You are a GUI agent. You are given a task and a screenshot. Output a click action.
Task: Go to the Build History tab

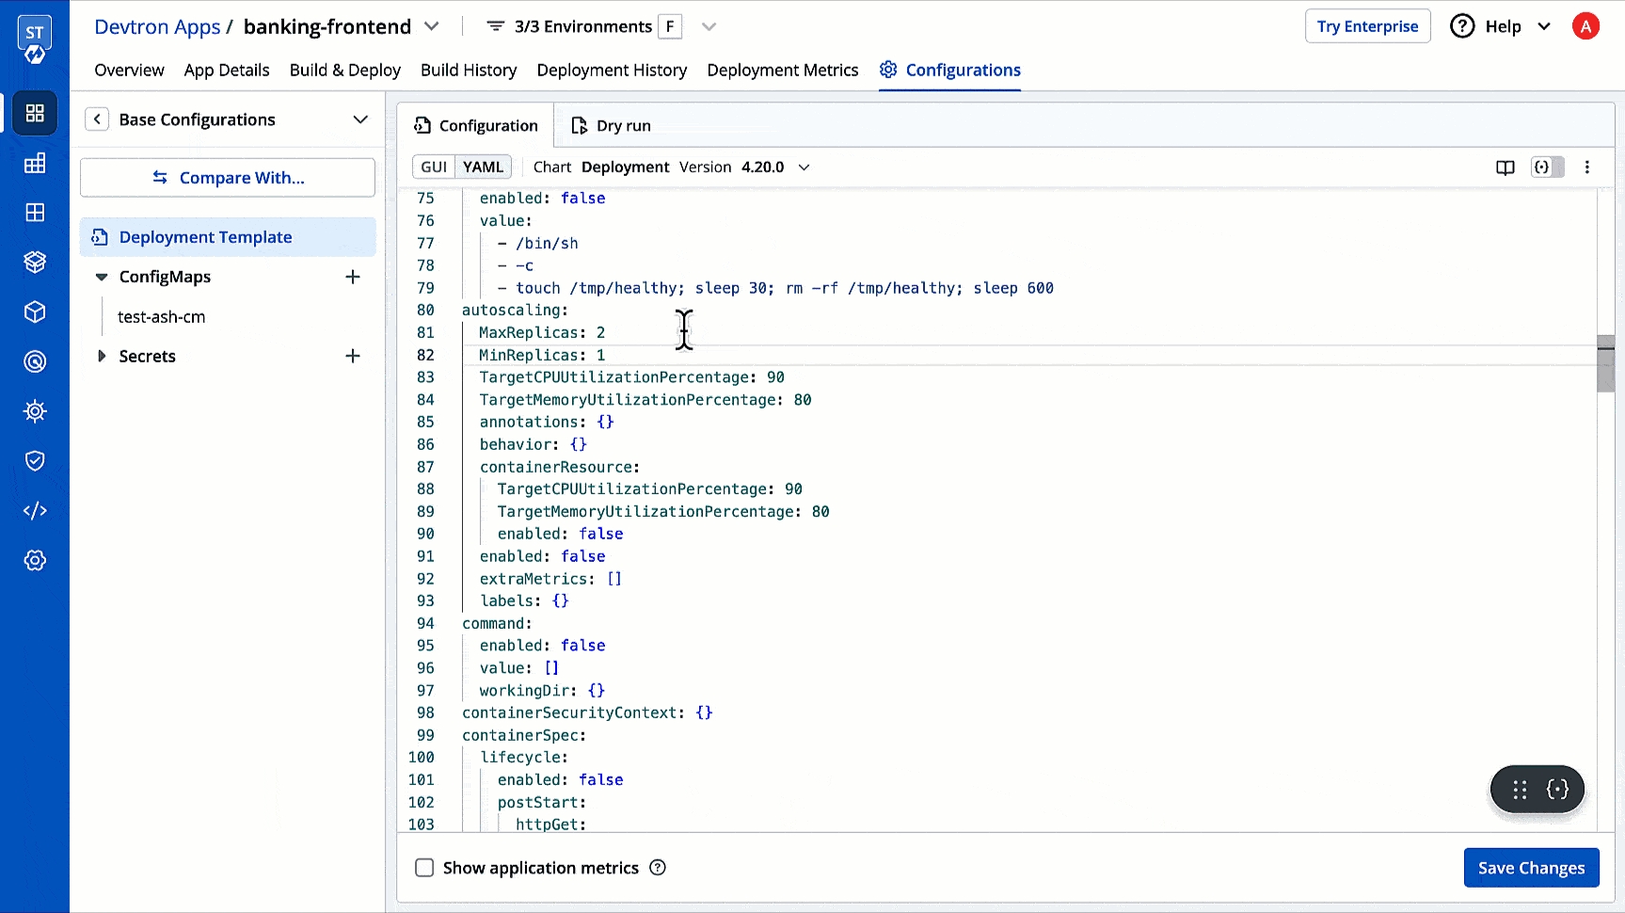[x=469, y=70]
